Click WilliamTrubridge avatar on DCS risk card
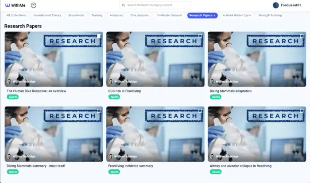The height and width of the screenshot is (183, 310). point(111,81)
